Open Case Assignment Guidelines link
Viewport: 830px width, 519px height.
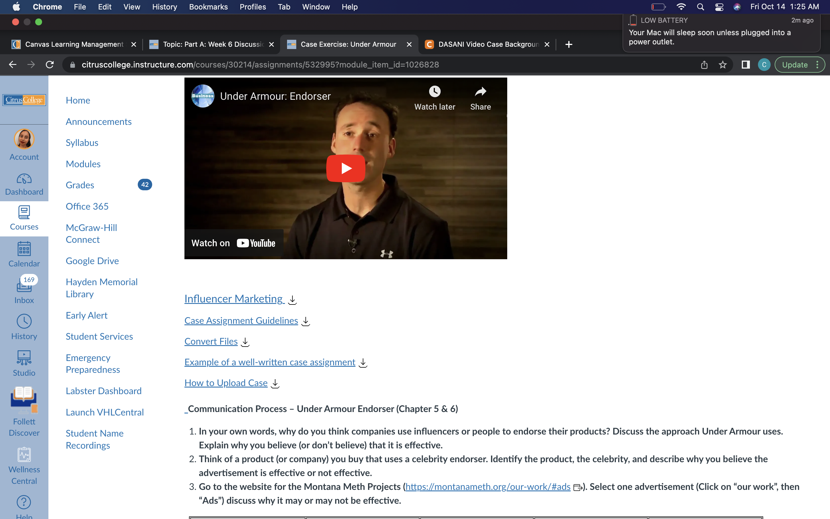[241, 321]
